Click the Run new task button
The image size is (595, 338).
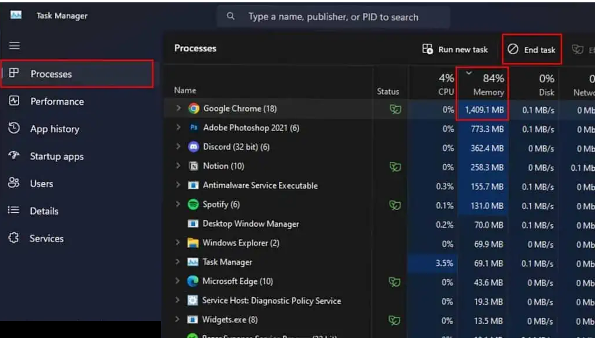pyautogui.click(x=455, y=50)
